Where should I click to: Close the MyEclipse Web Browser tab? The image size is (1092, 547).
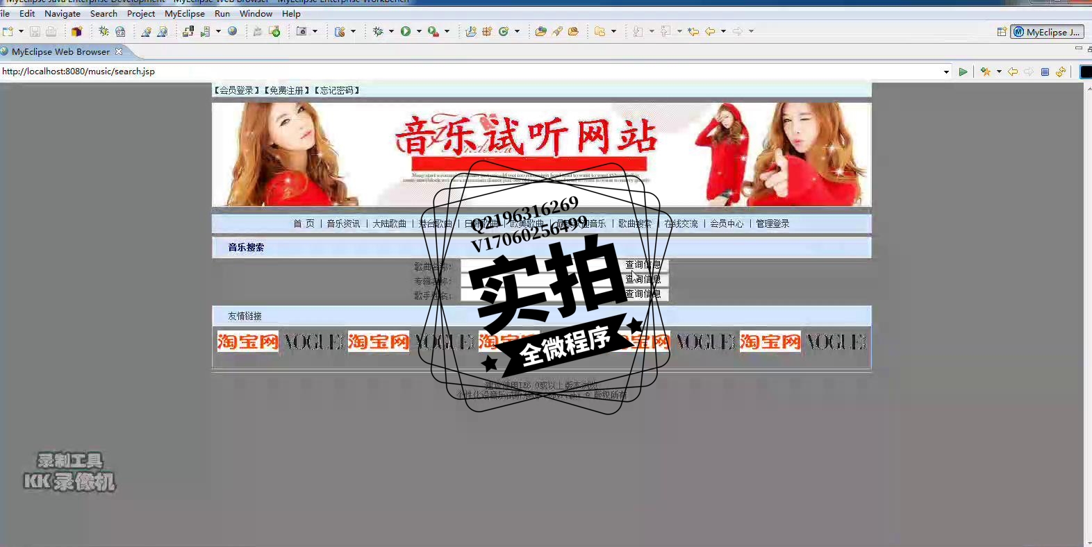[x=119, y=51]
